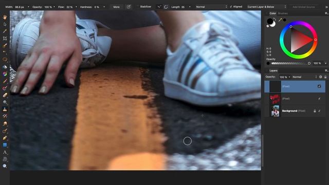Image resolution: width=329 pixels, height=185 pixels.
Task: Click the More button
Action: [117, 7]
